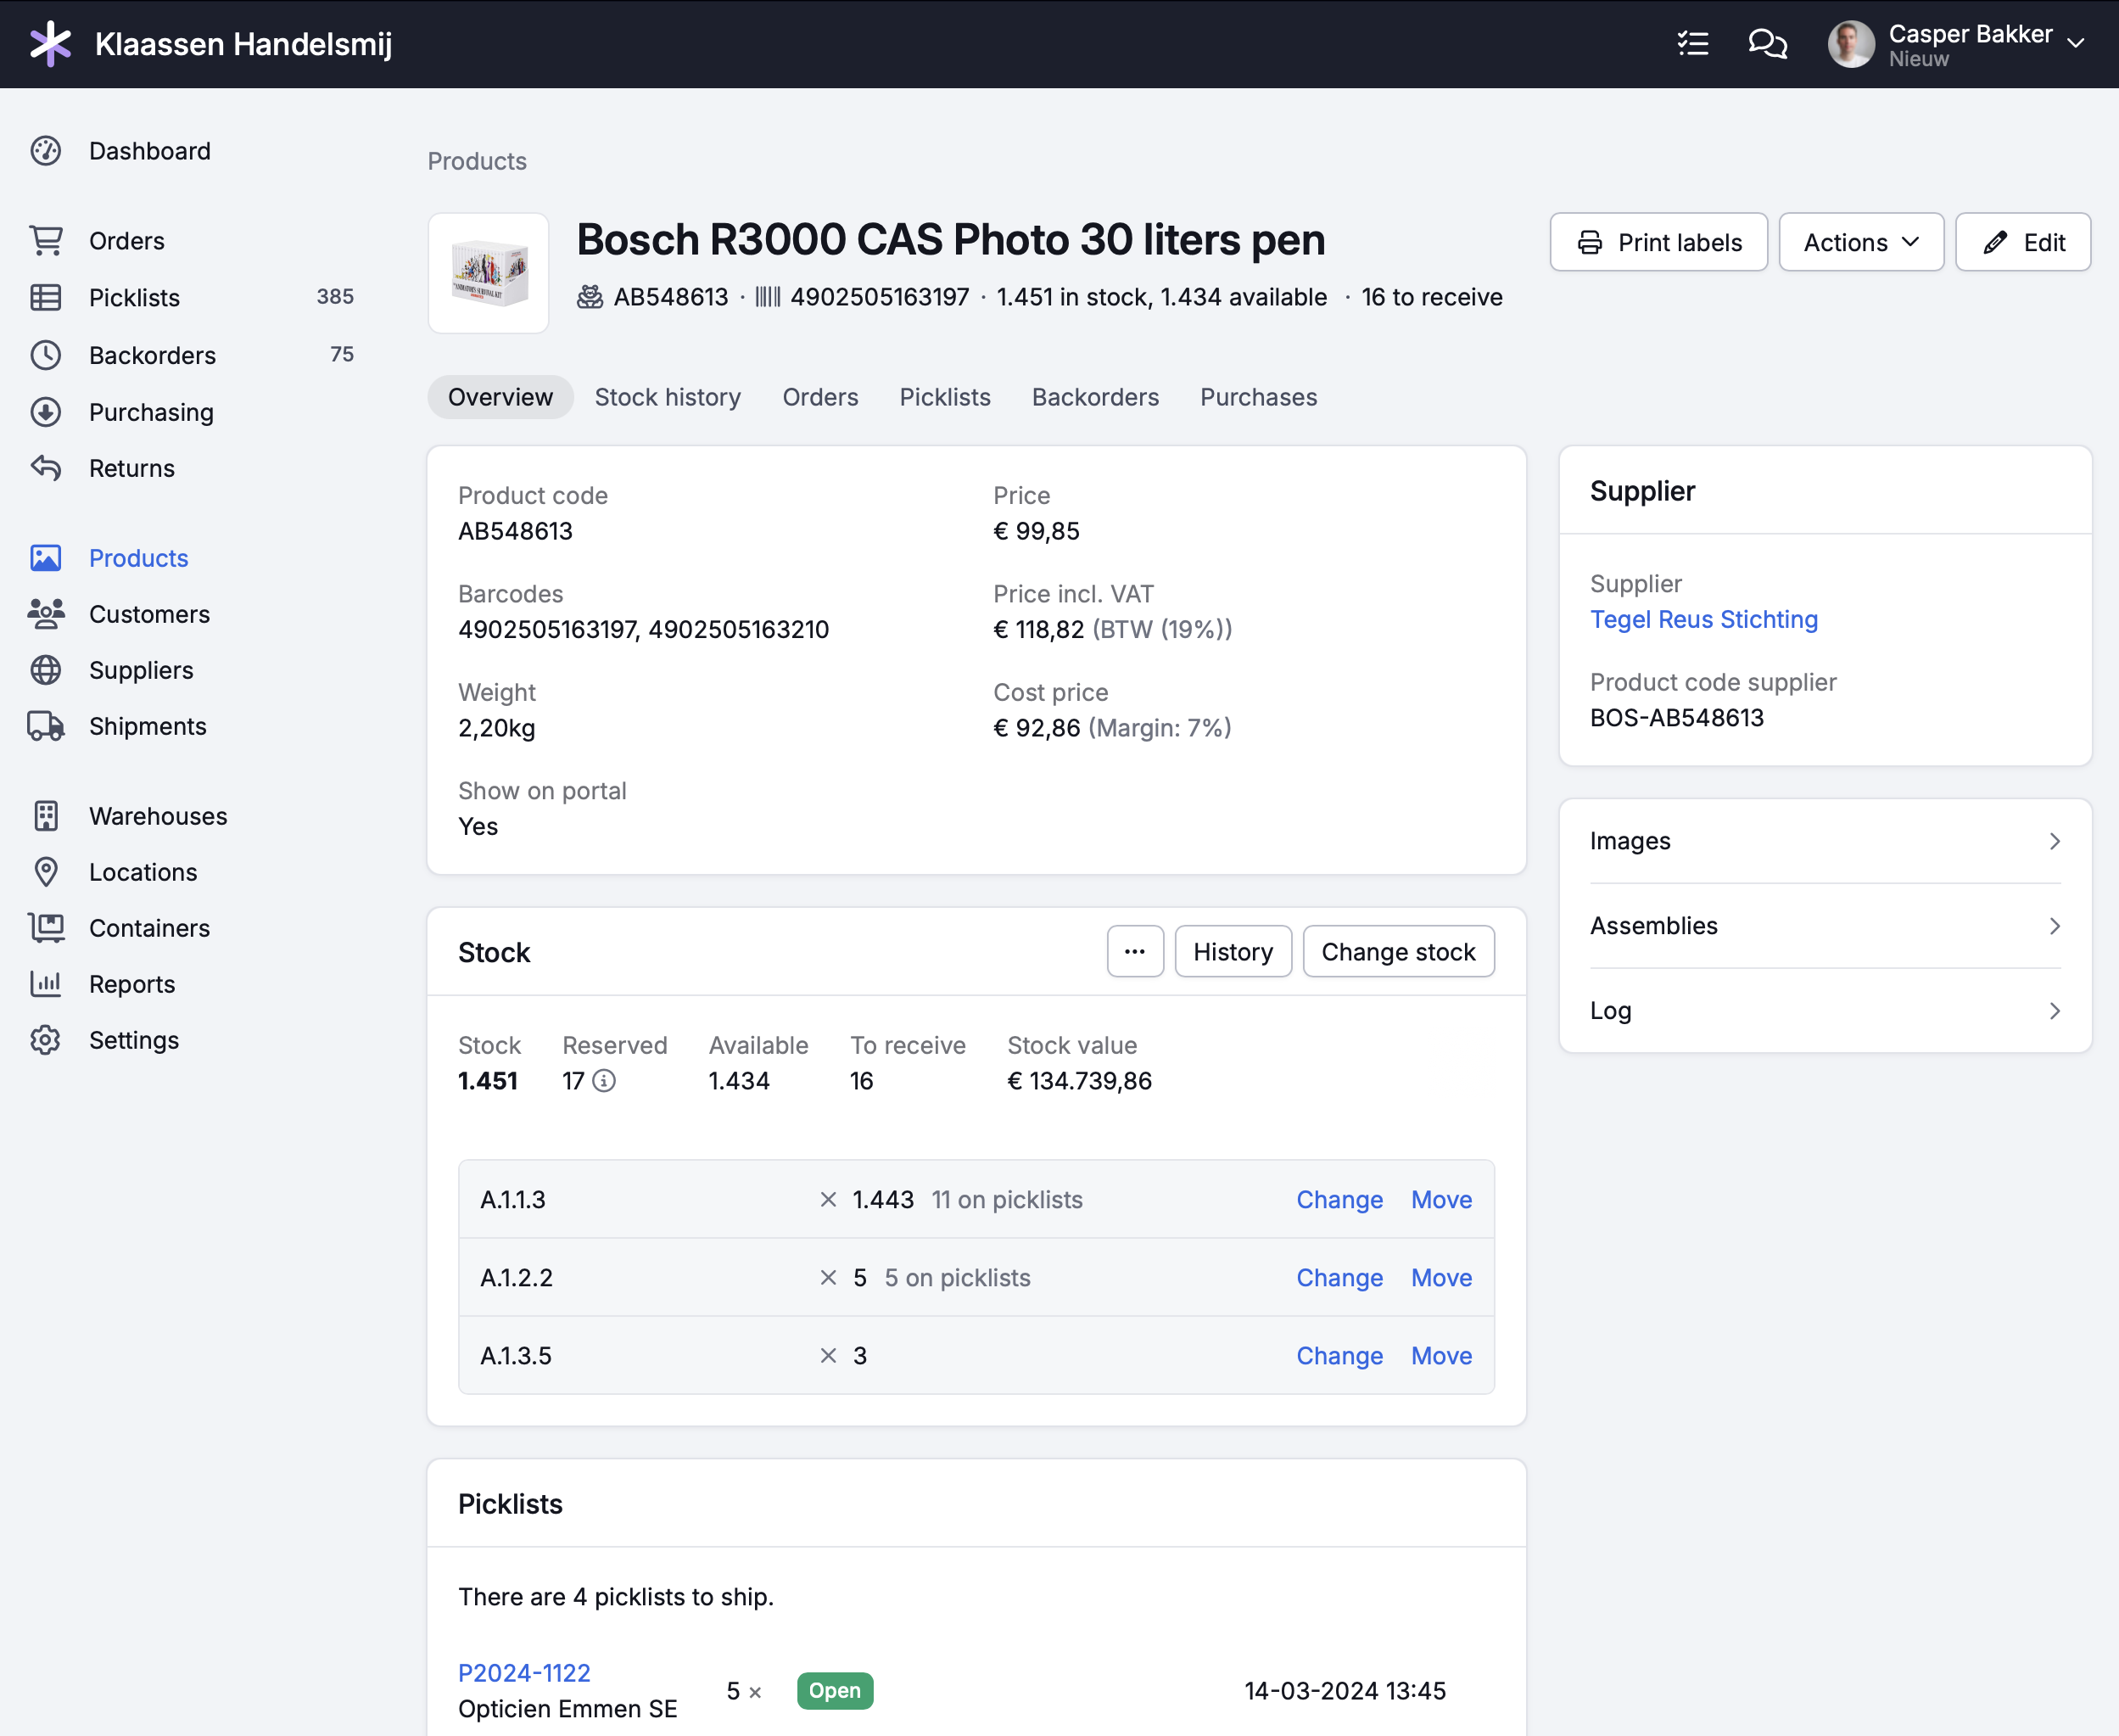Open supplier Tegel Reus Stichting link

pos(1703,619)
